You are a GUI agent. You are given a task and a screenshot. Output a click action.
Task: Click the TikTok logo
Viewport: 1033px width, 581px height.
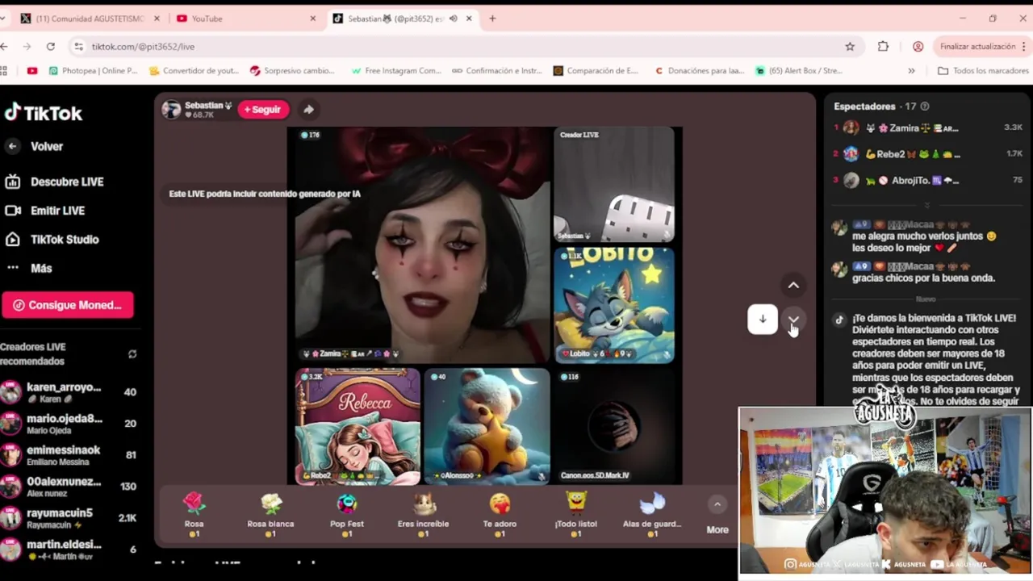pos(44,113)
